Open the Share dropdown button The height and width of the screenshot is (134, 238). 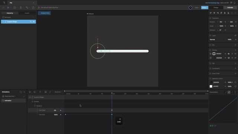coord(205,7)
